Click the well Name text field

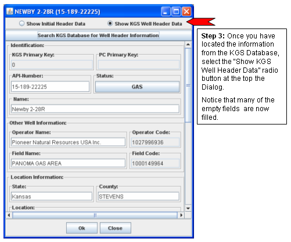[95, 109]
